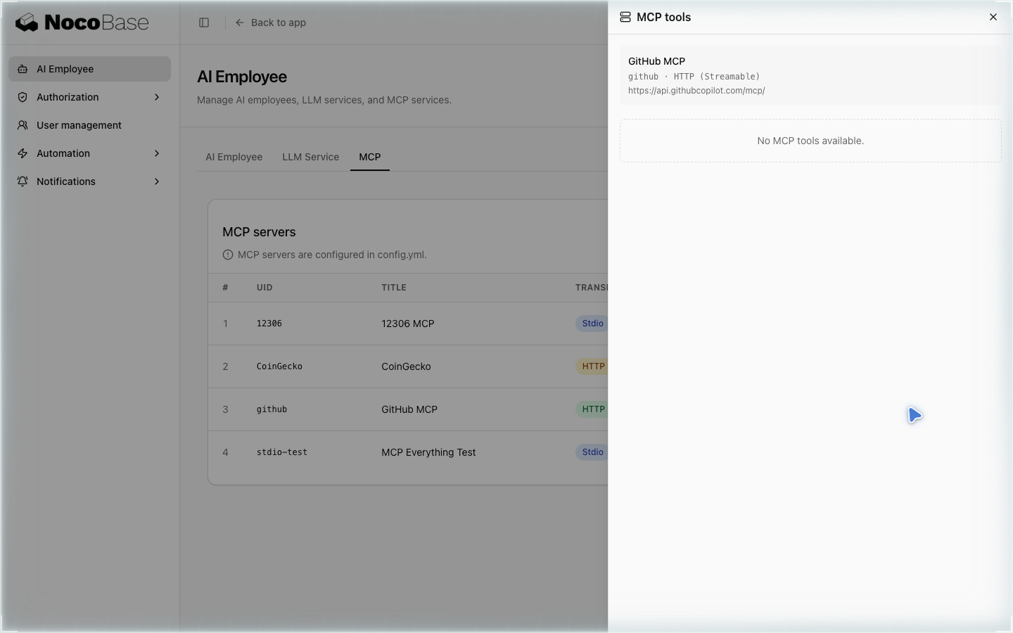Image resolution: width=1013 pixels, height=633 pixels.
Task: Click the GitHub MCP URL text
Action: point(696,91)
